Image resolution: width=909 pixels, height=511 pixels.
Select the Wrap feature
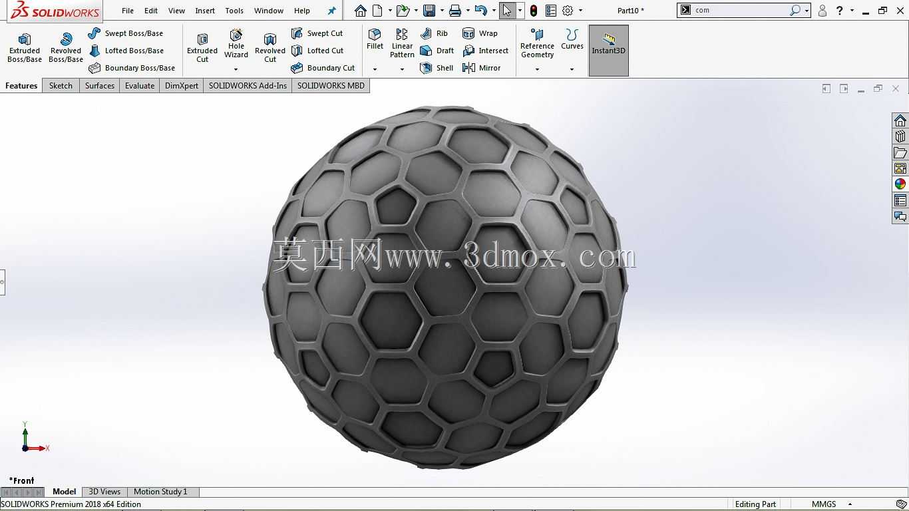(480, 33)
